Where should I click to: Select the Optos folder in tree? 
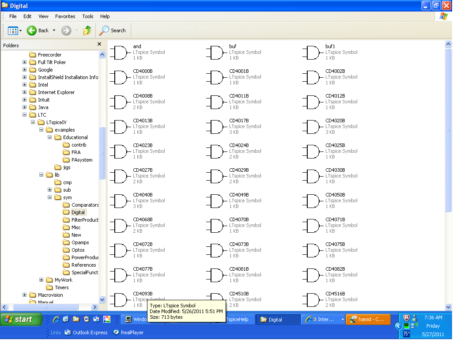pos(74,250)
